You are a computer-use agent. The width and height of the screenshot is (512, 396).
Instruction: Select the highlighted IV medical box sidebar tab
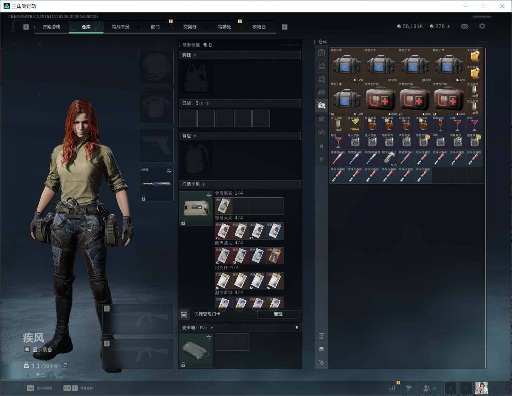coord(321,105)
